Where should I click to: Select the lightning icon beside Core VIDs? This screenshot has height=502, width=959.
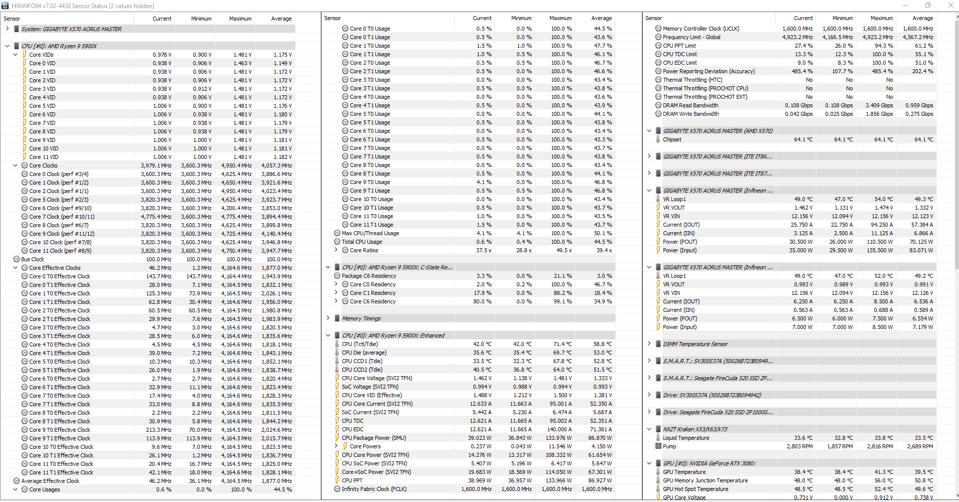pos(25,55)
